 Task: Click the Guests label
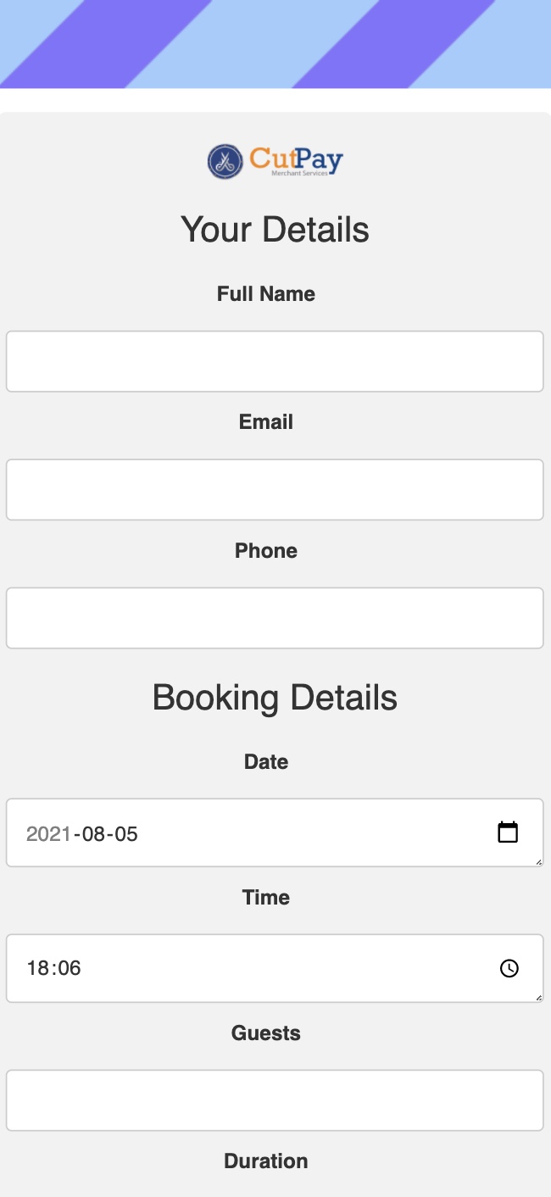tap(266, 1033)
